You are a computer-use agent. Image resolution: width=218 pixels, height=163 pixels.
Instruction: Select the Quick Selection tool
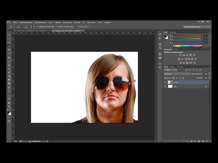click(9, 46)
